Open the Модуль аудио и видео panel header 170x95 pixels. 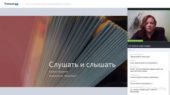coord(149,46)
